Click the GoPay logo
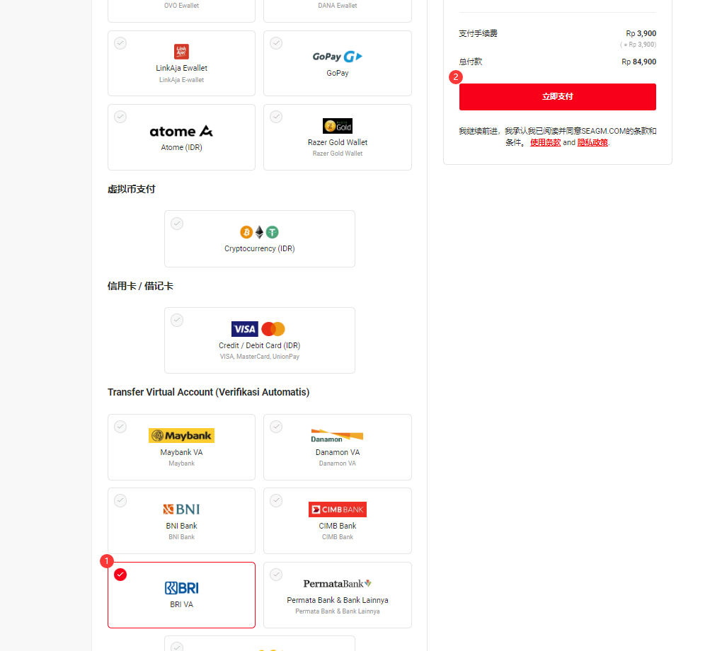The height and width of the screenshot is (651, 722). pyautogui.click(x=337, y=57)
